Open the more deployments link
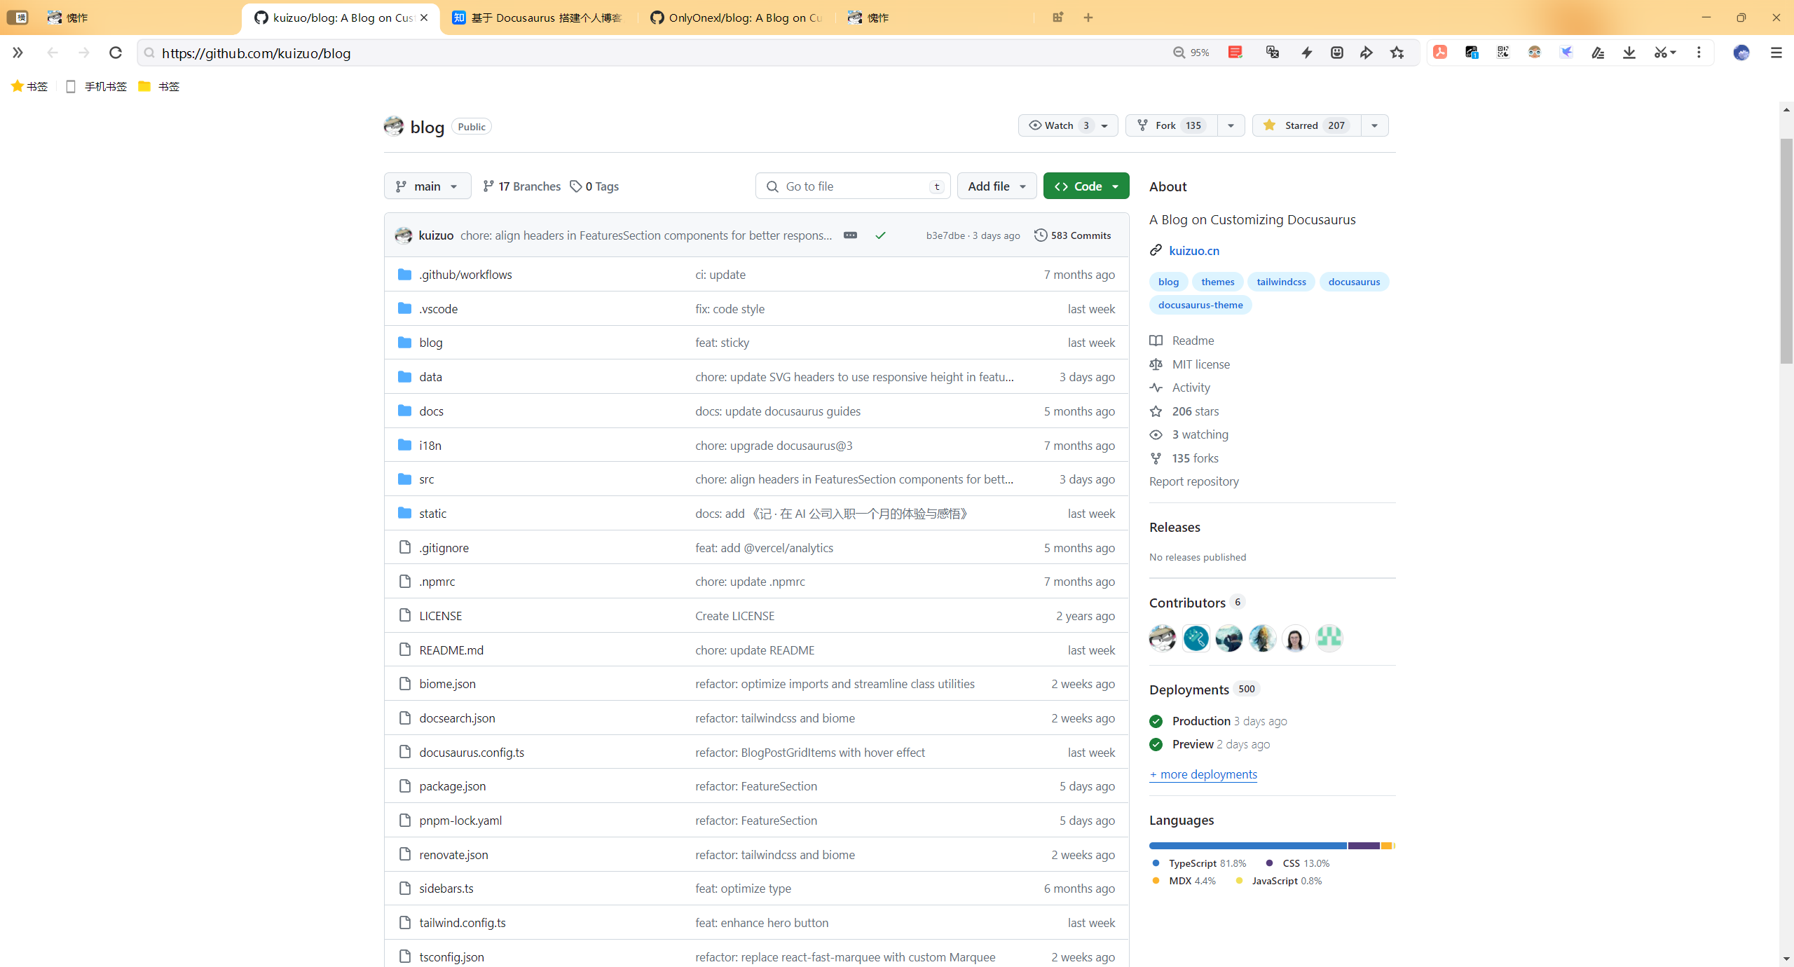 [1203, 774]
